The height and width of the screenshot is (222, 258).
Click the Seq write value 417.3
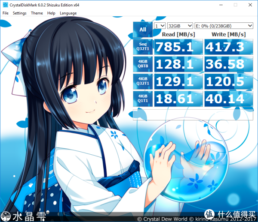(229, 47)
